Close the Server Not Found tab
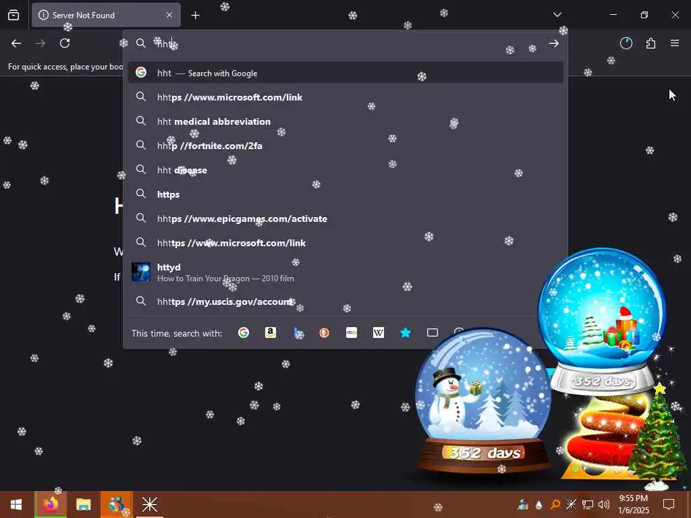691x518 pixels. coord(169,15)
